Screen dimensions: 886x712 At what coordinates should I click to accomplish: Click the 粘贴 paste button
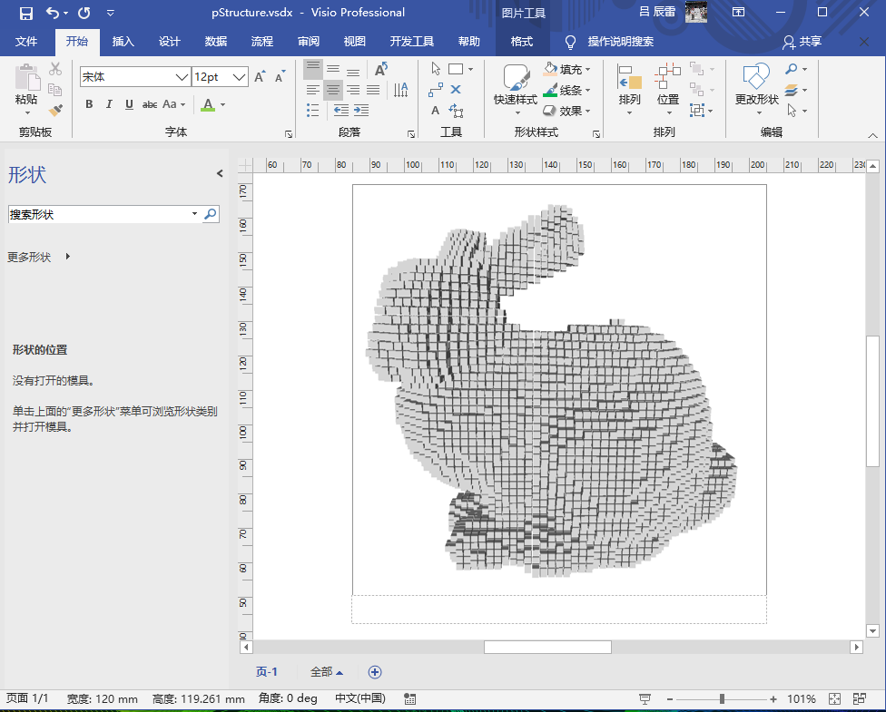pos(26,89)
